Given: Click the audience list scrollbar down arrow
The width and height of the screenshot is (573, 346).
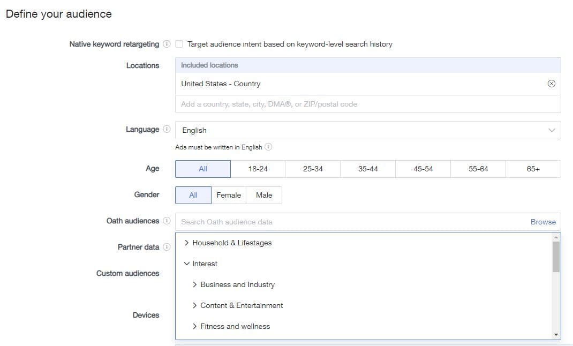Looking at the screenshot, I should pyautogui.click(x=556, y=335).
